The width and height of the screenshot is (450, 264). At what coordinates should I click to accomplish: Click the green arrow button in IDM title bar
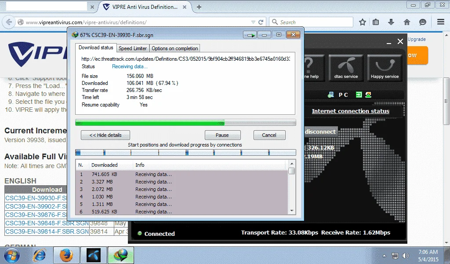(250, 35)
